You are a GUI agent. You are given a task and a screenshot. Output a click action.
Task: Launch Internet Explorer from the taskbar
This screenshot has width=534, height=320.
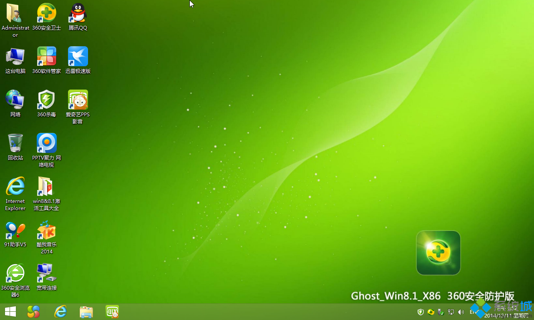60,312
